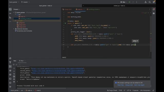This screenshot has width=164, height=92.
Task: Collapse the tsum_parser root folder
Action: pos(14,13)
